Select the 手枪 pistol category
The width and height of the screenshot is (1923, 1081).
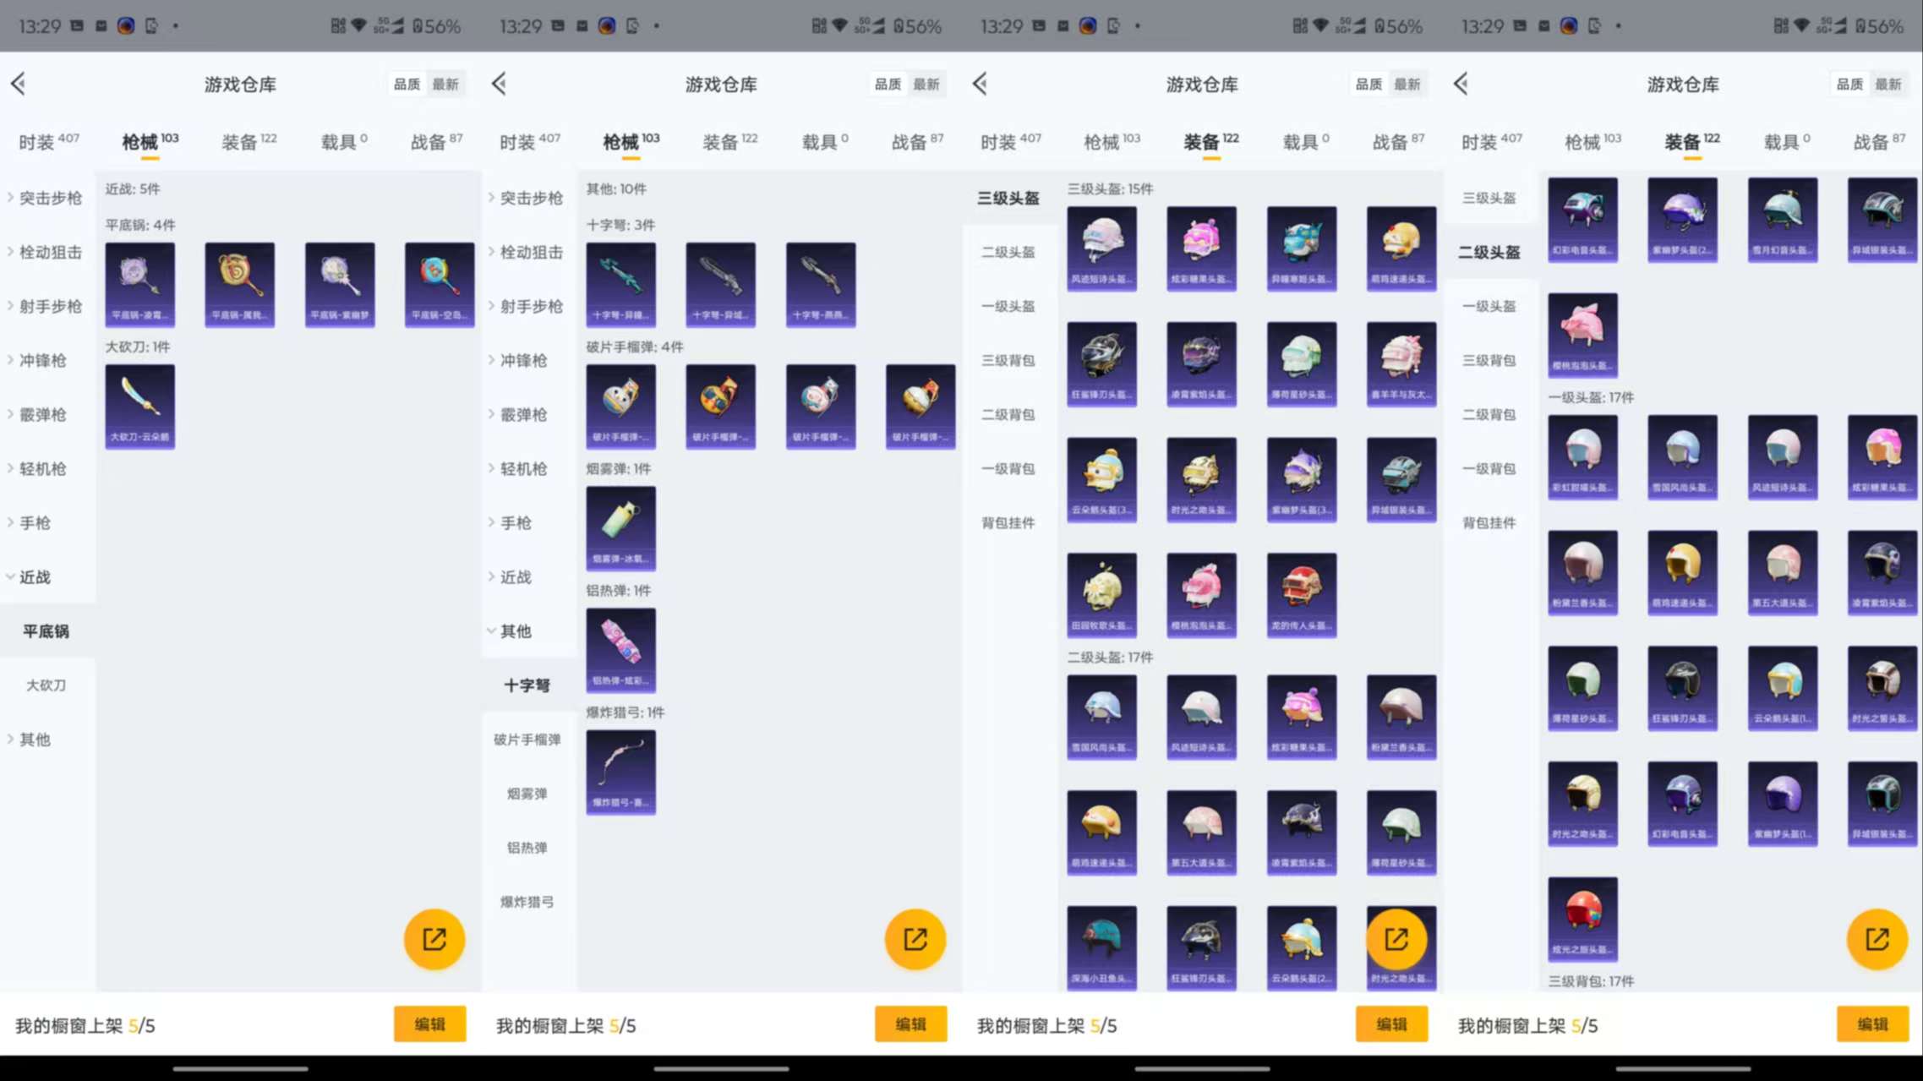click(32, 522)
